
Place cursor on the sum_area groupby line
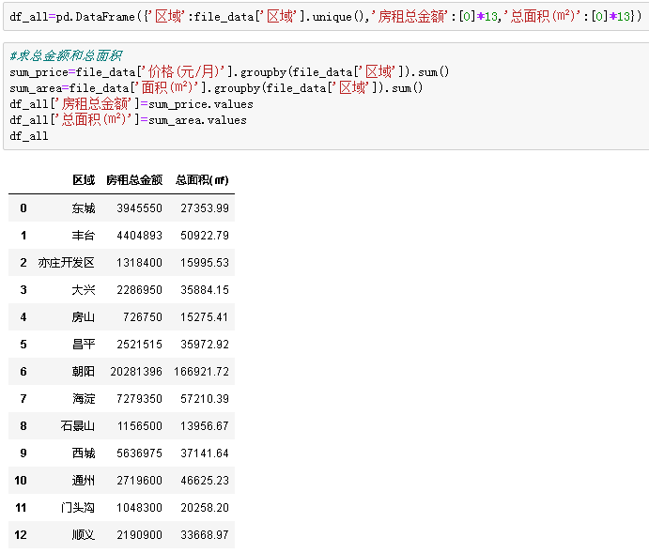[216, 88]
